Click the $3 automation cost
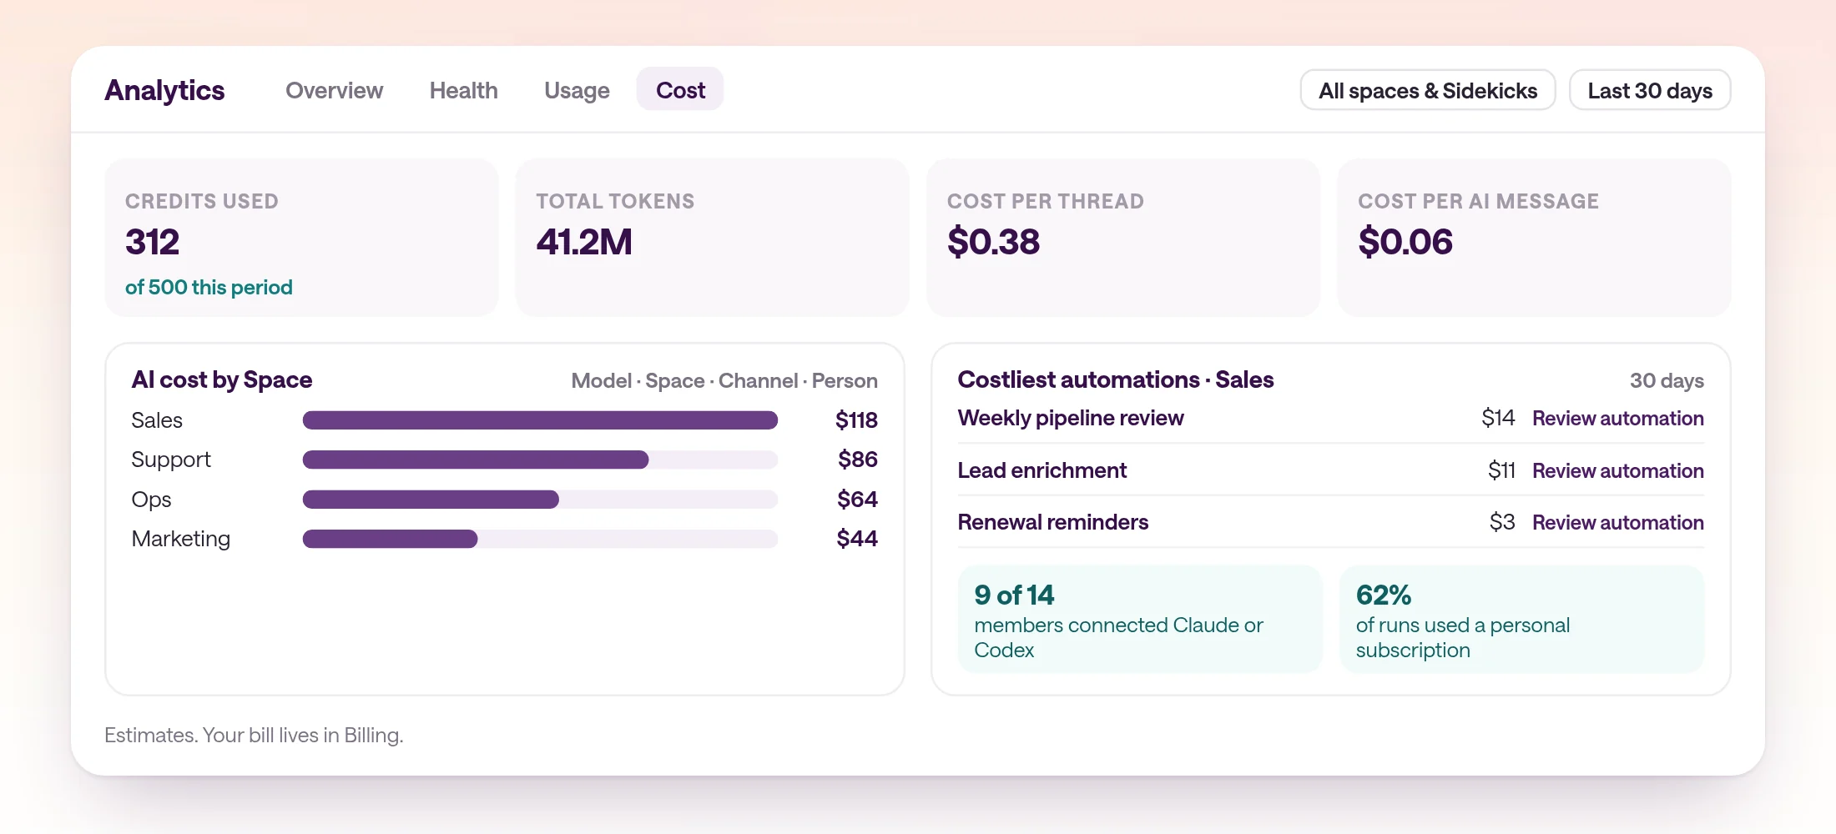1836x834 pixels. coord(1501,522)
